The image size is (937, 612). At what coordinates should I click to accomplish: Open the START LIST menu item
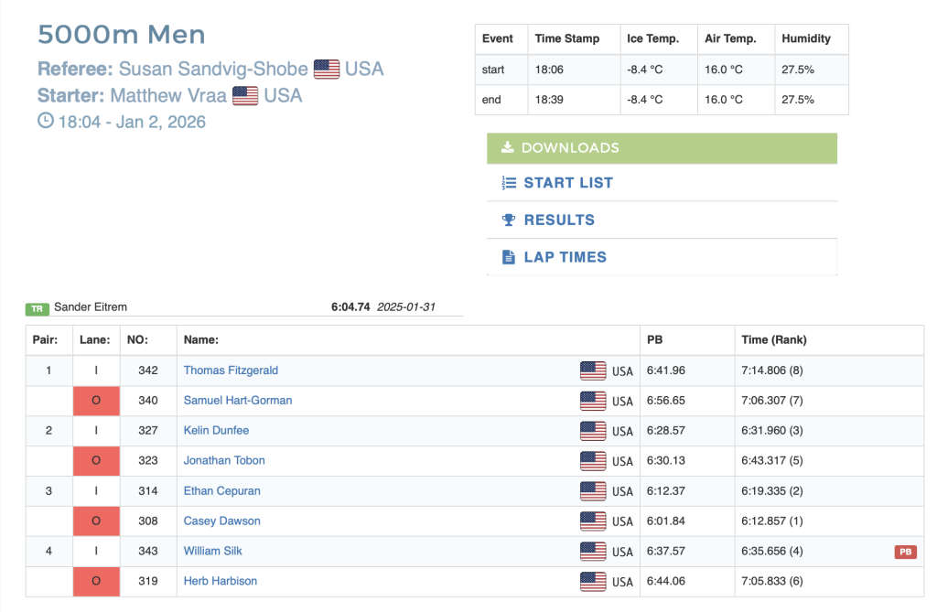[x=568, y=183]
